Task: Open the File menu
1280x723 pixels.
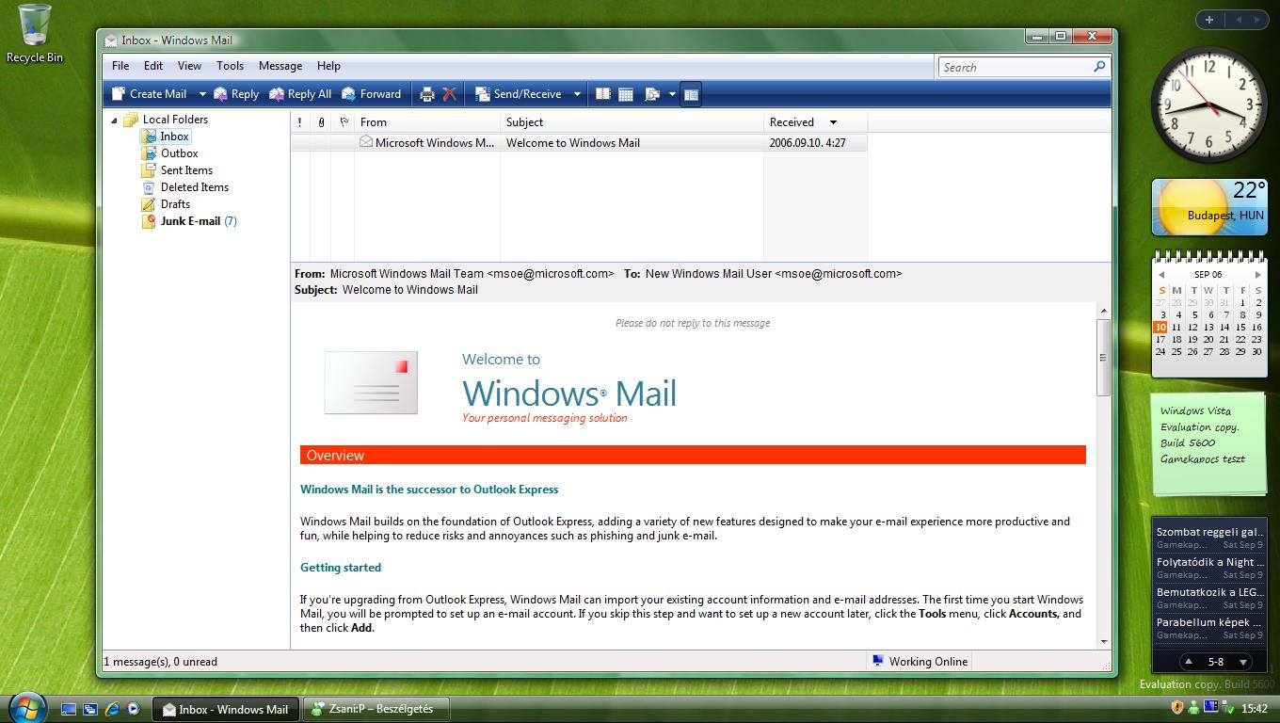Action: [120, 66]
